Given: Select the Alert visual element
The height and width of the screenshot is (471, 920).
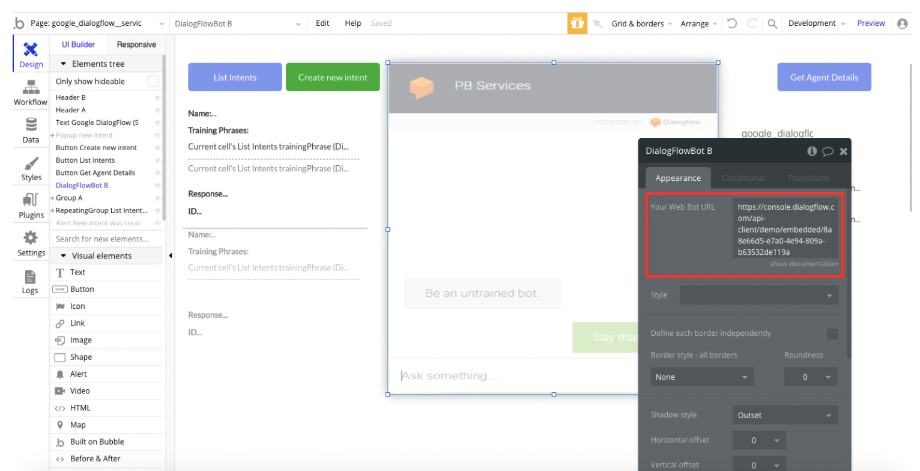Looking at the screenshot, I should tap(106, 374).
